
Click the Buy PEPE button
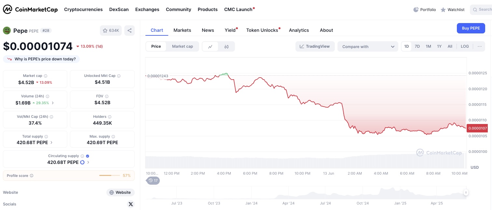(x=471, y=28)
